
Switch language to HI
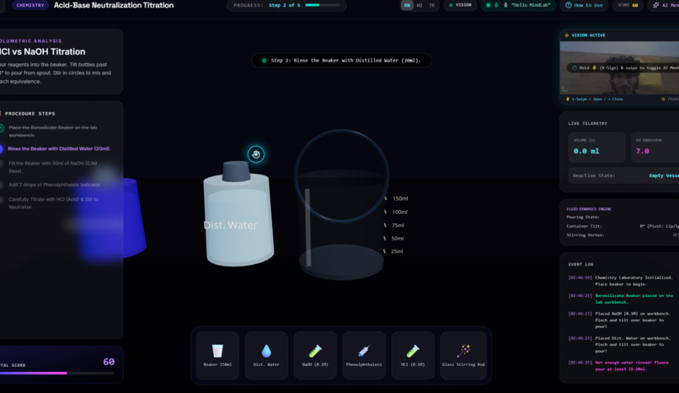pos(420,5)
